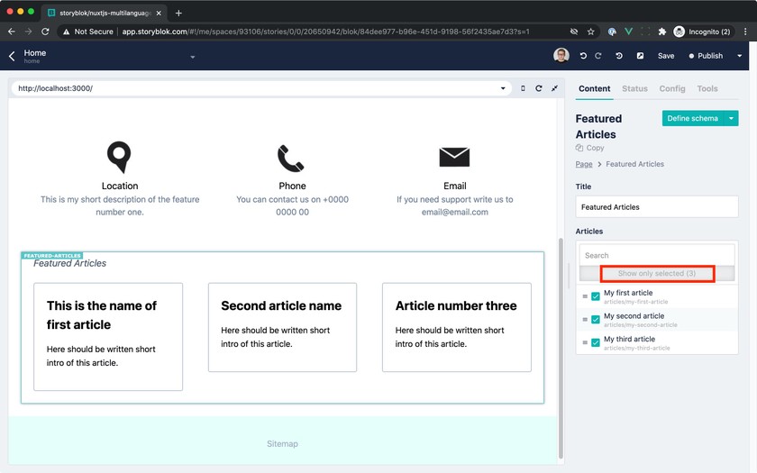Open the Chrome three-dot menu
Viewport: 757px width, 473px height.
coord(745,32)
